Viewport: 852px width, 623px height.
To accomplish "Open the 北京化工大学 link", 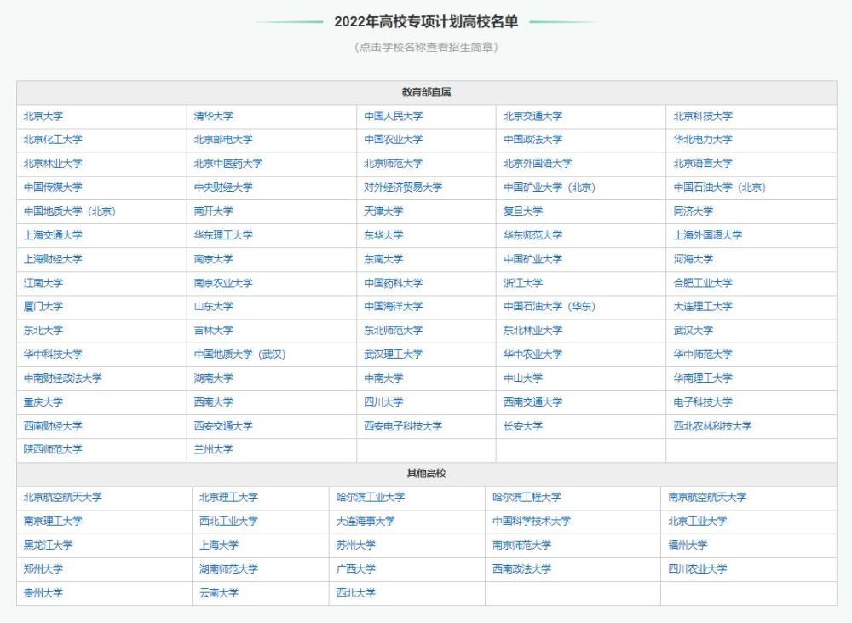I will coord(53,140).
